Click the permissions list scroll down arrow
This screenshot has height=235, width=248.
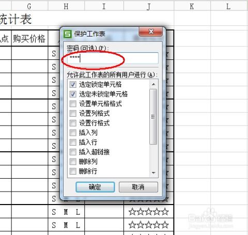tap(153, 173)
